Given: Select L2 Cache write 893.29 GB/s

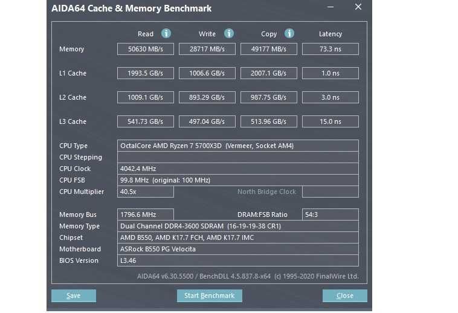Looking at the screenshot, I should [x=207, y=97].
